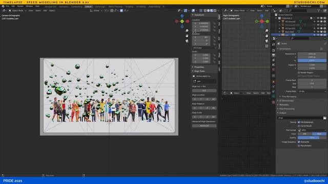Open the Render menu

20,7
